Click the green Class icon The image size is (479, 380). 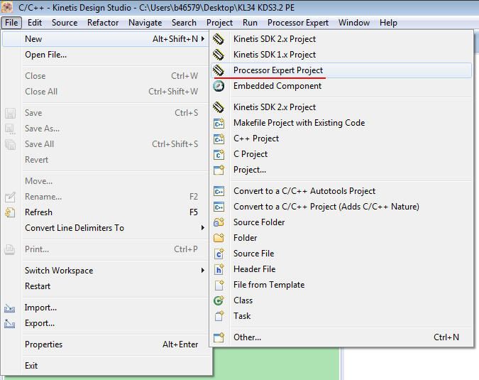click(219, 300)
